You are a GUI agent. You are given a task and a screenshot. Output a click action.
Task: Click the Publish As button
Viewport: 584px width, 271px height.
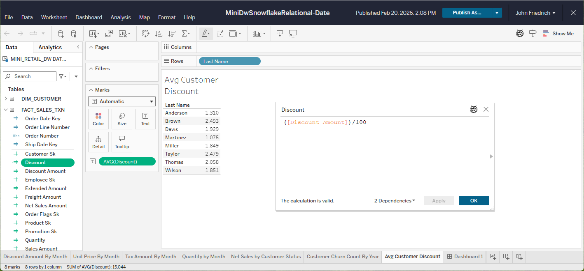pos(467,13)
